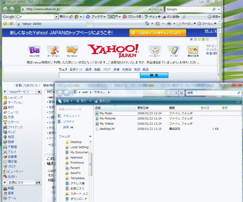
Task: Click the folder tree vertical scrollbar
Action: coord(90,164)
